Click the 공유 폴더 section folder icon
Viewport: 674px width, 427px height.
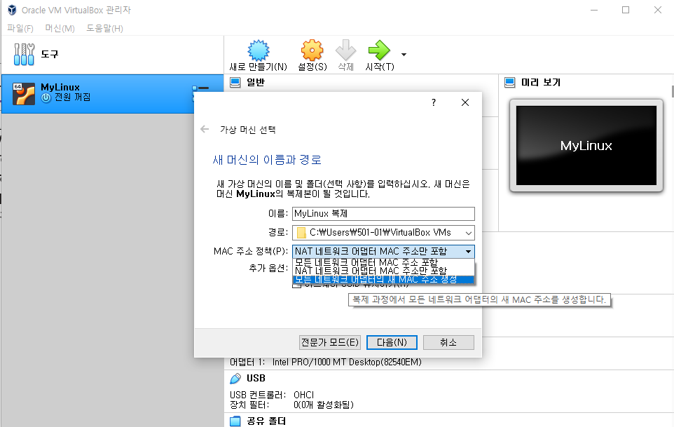[x=235, y=421]
